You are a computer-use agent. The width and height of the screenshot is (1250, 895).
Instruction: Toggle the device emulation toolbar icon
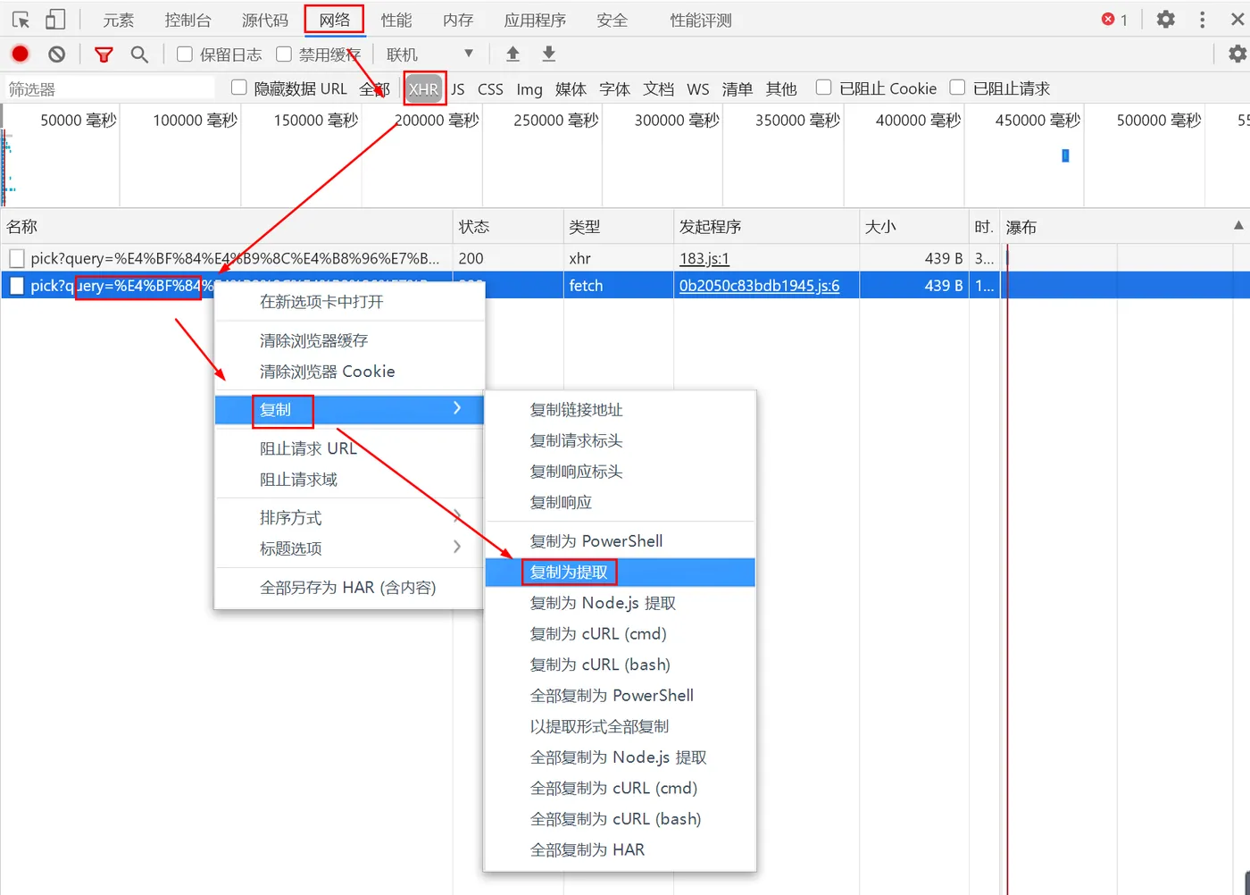click(x=55, y=20)
